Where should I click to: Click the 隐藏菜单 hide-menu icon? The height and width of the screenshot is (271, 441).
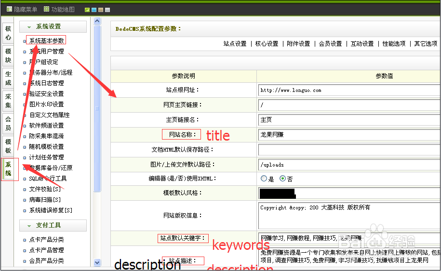pyautogui.click(x=9, y=9)
